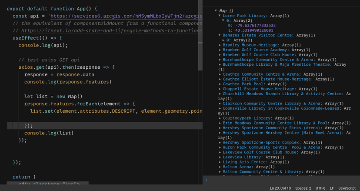Expand the Huron Park Community Centre entry

click(x=220, y=147)
